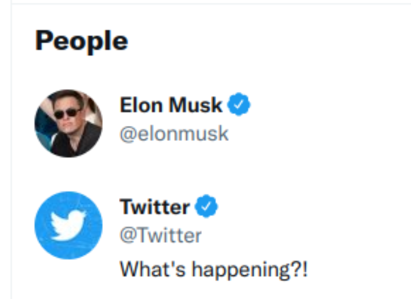Click verified badge next to Elon Musk
Screen dimensions: 411x299
click(239, 105)
